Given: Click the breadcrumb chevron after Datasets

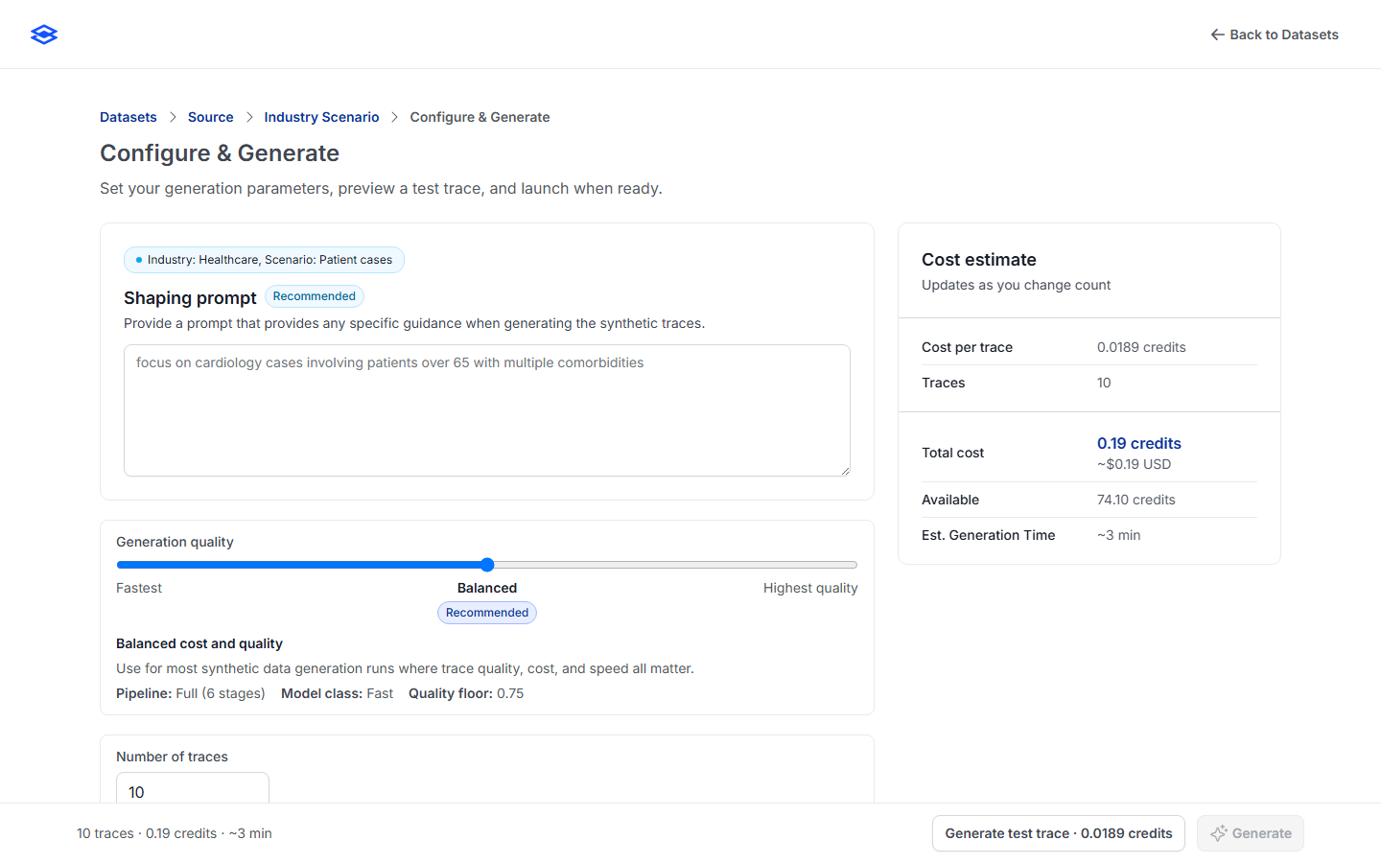Looking at the screenshot, I should 173,117.
